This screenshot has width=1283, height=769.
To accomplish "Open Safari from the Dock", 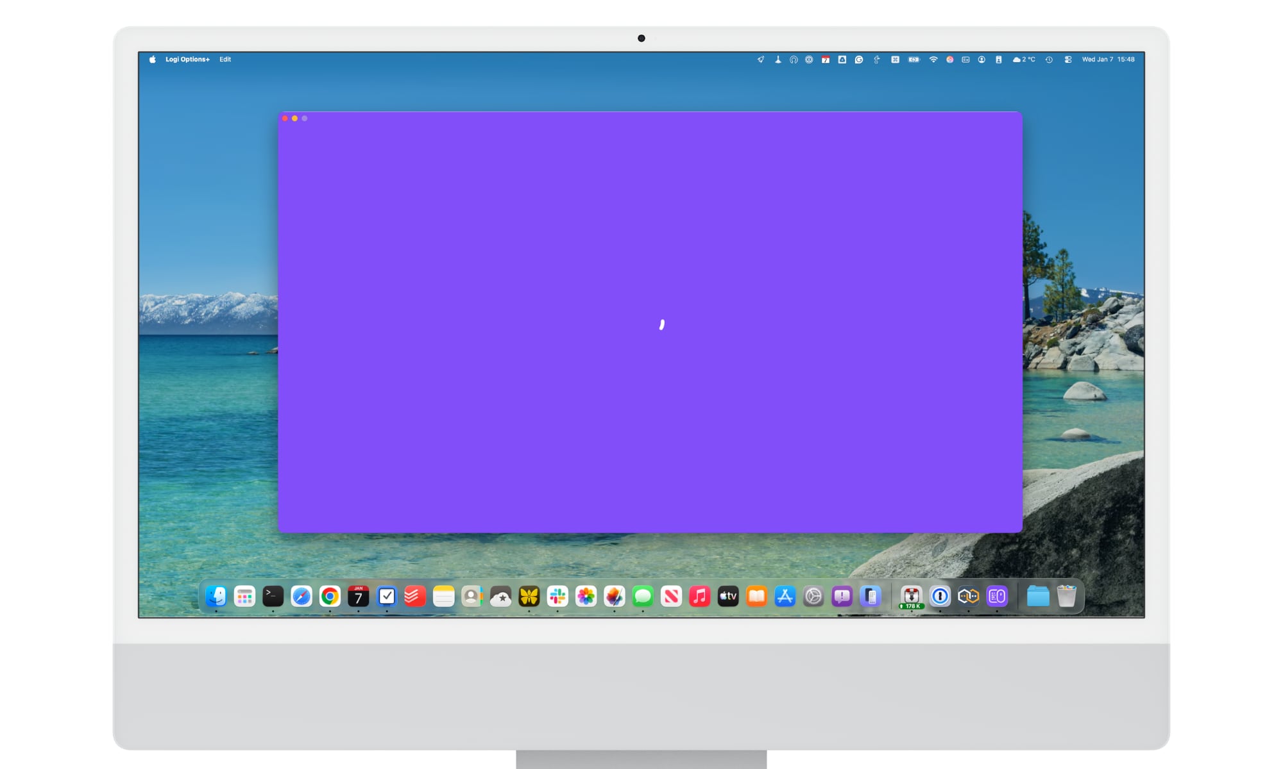I will pyautogui.click(x=301, y=597).
